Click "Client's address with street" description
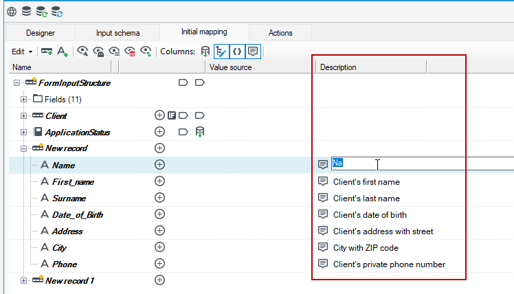This screenshot has width=514, height=294. tap(383, 231)
